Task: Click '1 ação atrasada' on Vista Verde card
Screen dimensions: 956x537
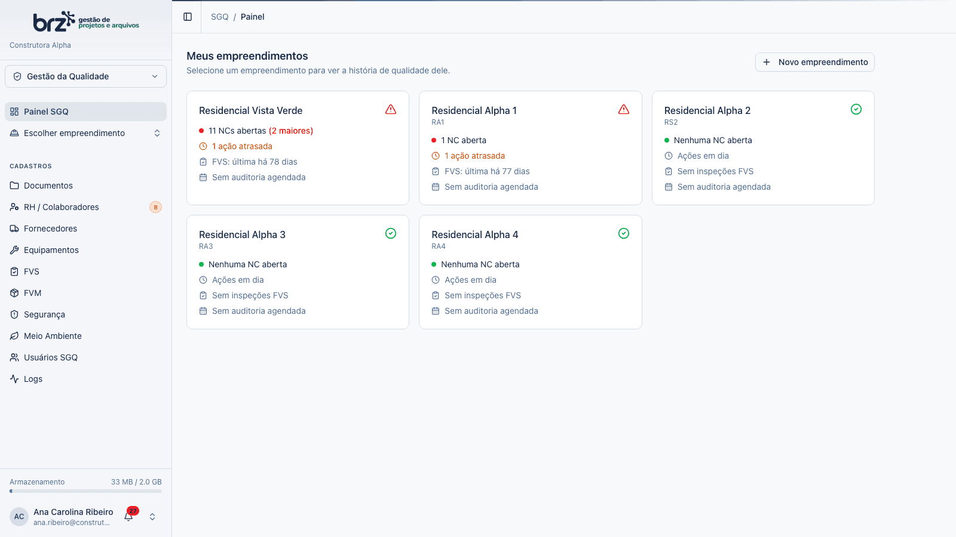Action: click(242, 146)
